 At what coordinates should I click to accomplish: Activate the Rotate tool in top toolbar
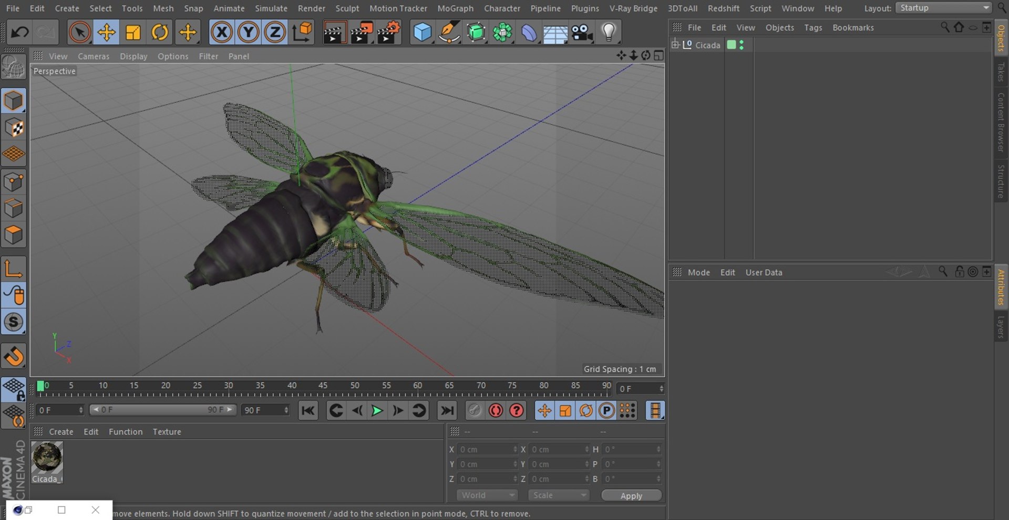click(x=160, y=33)
